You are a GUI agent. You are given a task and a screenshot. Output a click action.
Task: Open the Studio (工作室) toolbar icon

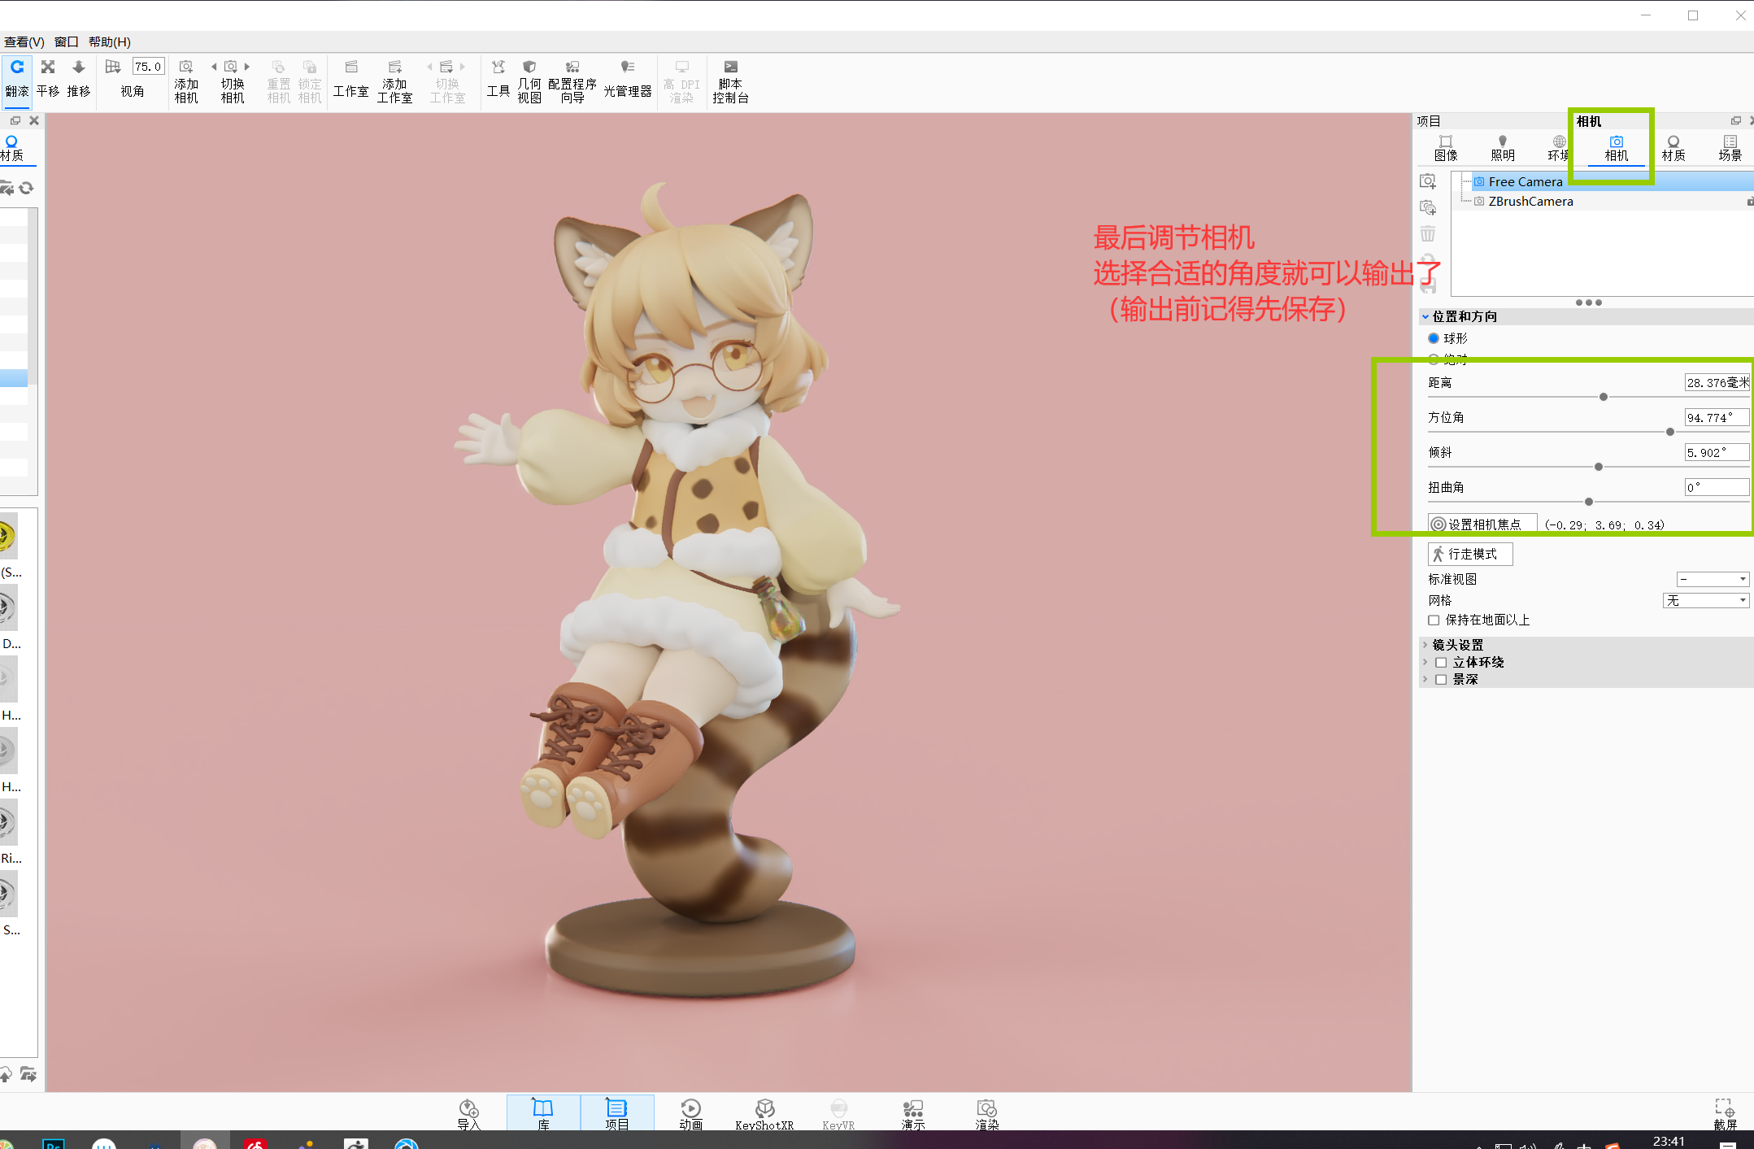click(x=350, y=81)
